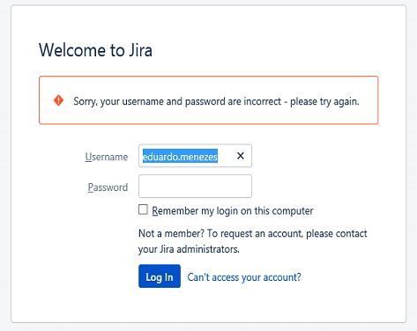Click empty space inside the error banner's right side
This screenshot has width=417, height=331.
click(369, 100)
